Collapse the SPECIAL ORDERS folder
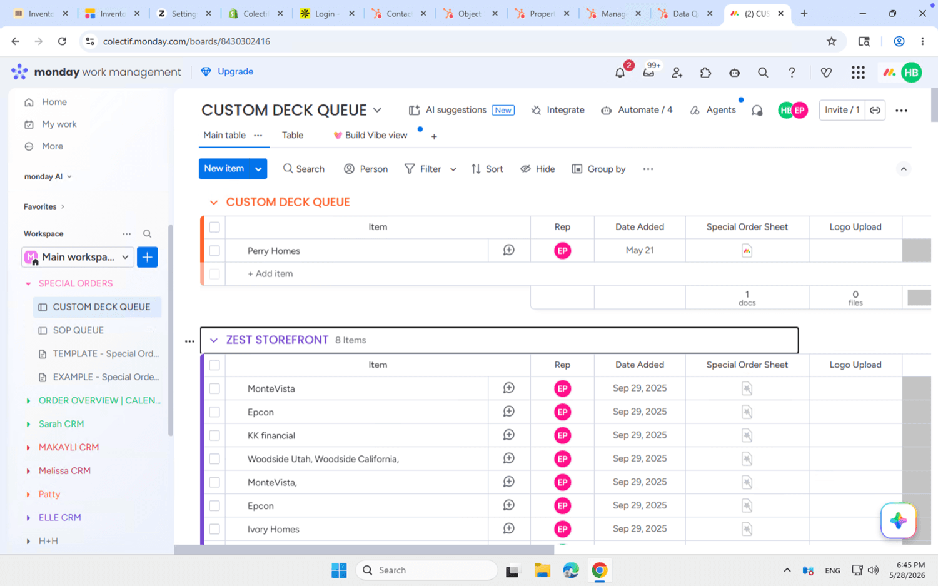Viewport: 938px width, 586px height. [28, 284]
